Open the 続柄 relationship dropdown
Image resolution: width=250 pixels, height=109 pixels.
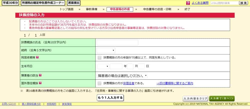[106, 50]
